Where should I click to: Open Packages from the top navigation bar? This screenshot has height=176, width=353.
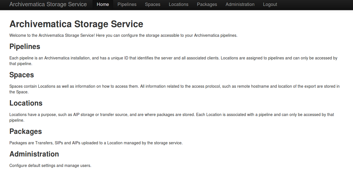coord(207,5)
